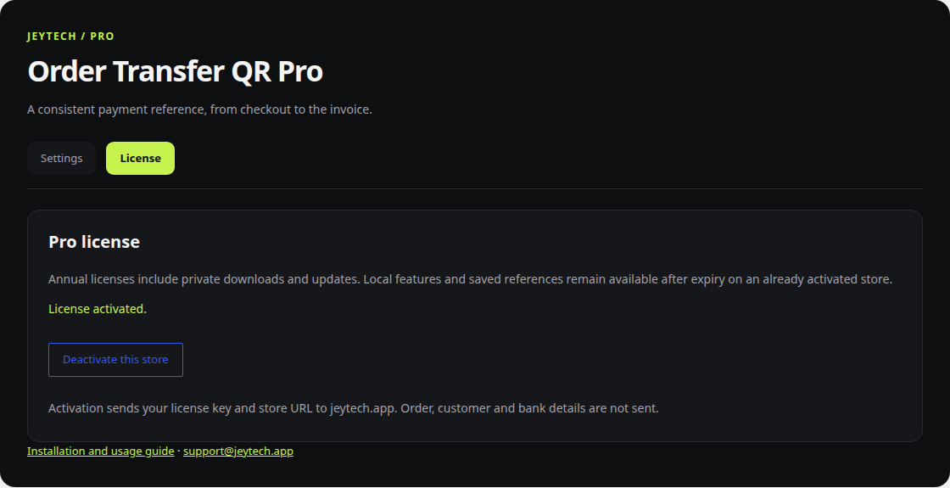Click the License activated status text
This screenshot has height=488, width=950.
tap(98, 309)
